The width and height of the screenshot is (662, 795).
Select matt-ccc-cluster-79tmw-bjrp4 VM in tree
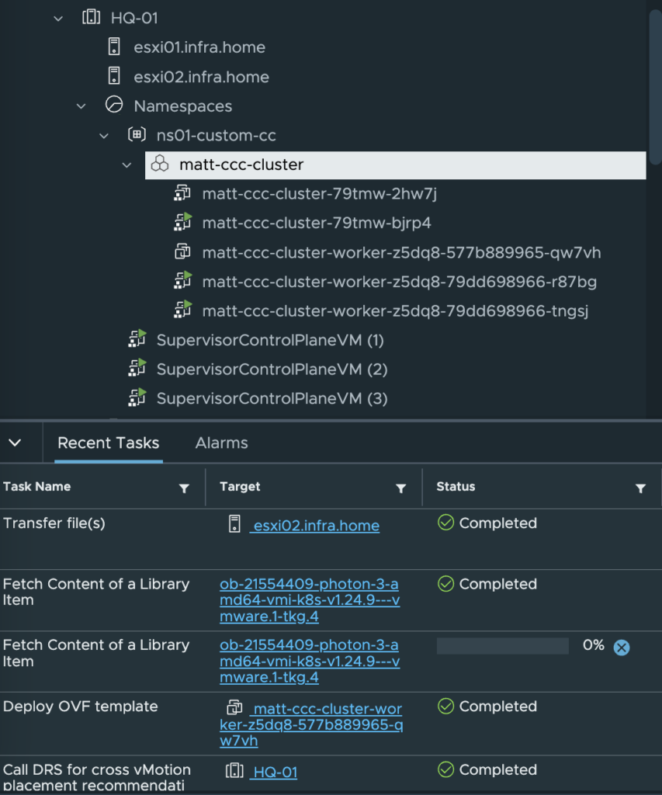[317, 223]
